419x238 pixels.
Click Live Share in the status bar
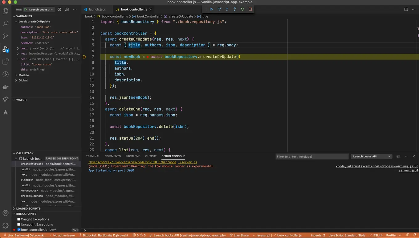(x=239, y=235)
